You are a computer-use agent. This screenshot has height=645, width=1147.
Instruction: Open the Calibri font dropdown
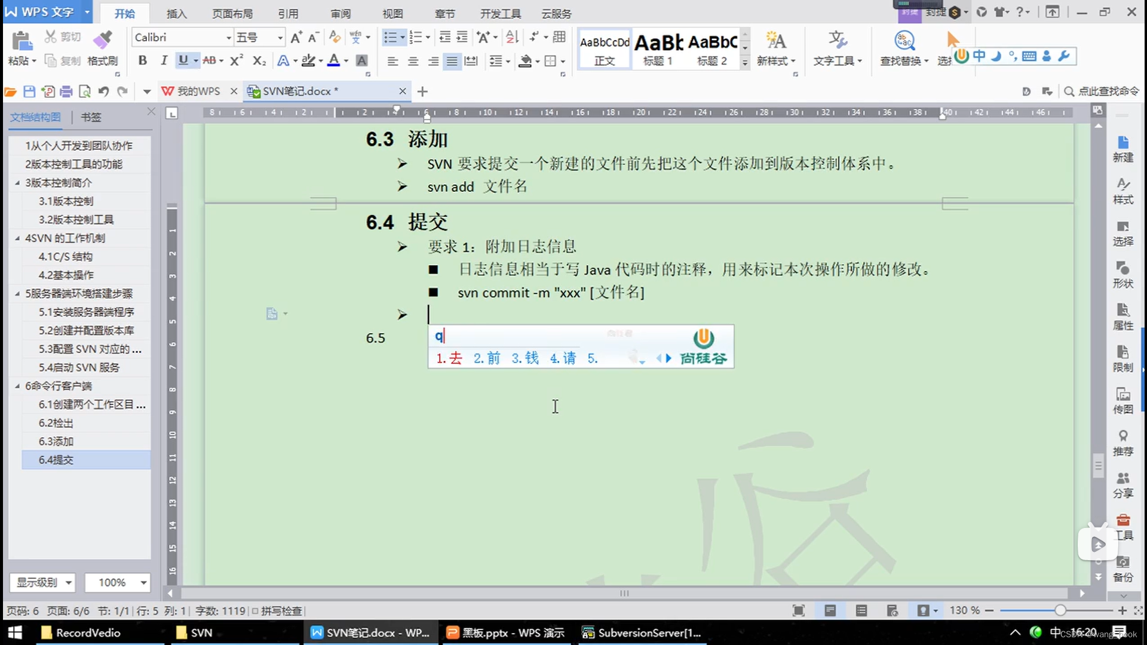coord(229,37)
